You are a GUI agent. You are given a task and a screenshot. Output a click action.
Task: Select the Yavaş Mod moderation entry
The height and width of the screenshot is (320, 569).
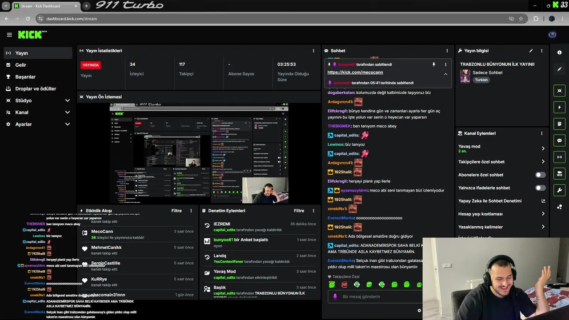(x=260, y=274)
